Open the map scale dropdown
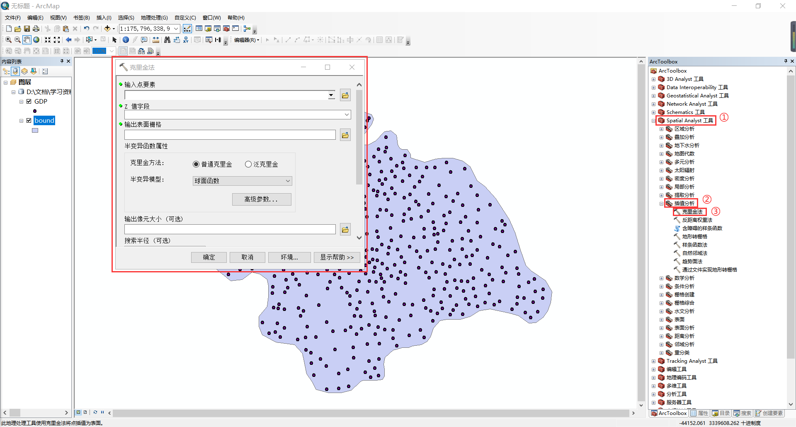 [x=176, y=29]
